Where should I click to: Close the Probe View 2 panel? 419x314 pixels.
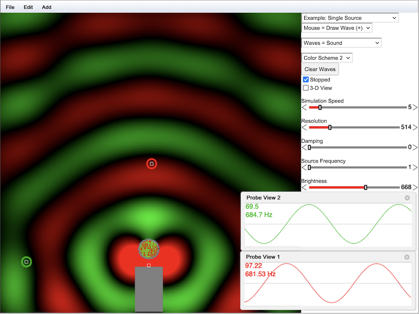pos(407,198)
